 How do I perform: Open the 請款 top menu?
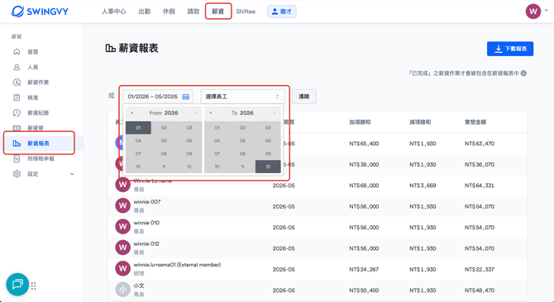click(193, 12)
